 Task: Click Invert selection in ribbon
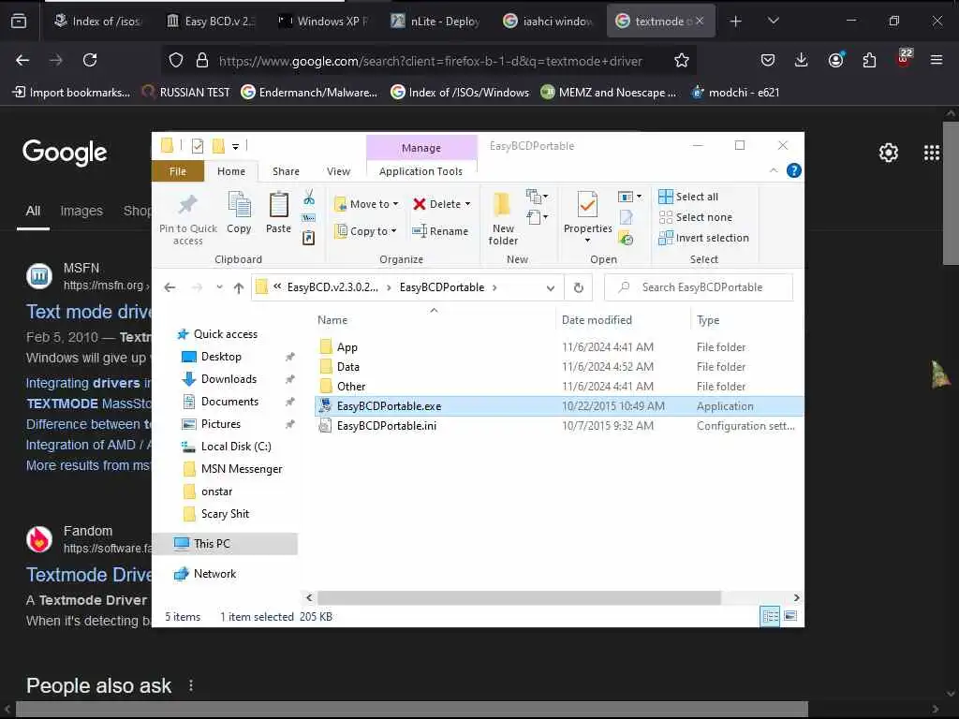(703, 238)
